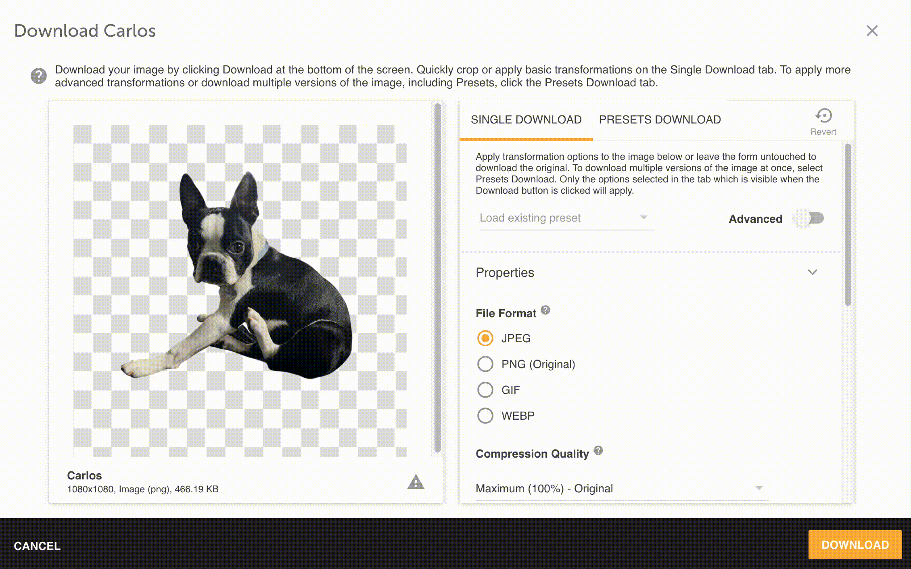Click the Revert icon
911x569 pixels.
[x=823, y=116]
